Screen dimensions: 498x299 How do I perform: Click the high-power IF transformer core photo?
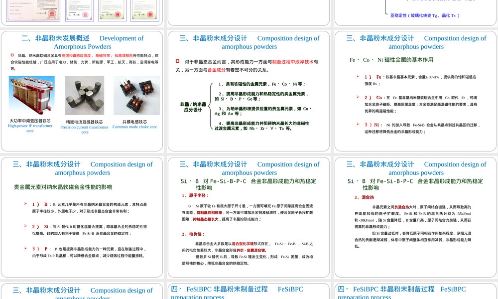point(32,96)
